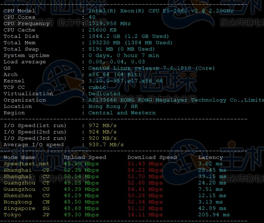Click the CPU Cache 25600 KB value
264x223 pixels.
(103, 30)
